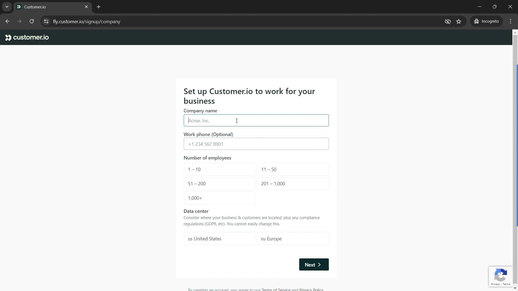
Task: Click the view site information icon
Action: 46,21
